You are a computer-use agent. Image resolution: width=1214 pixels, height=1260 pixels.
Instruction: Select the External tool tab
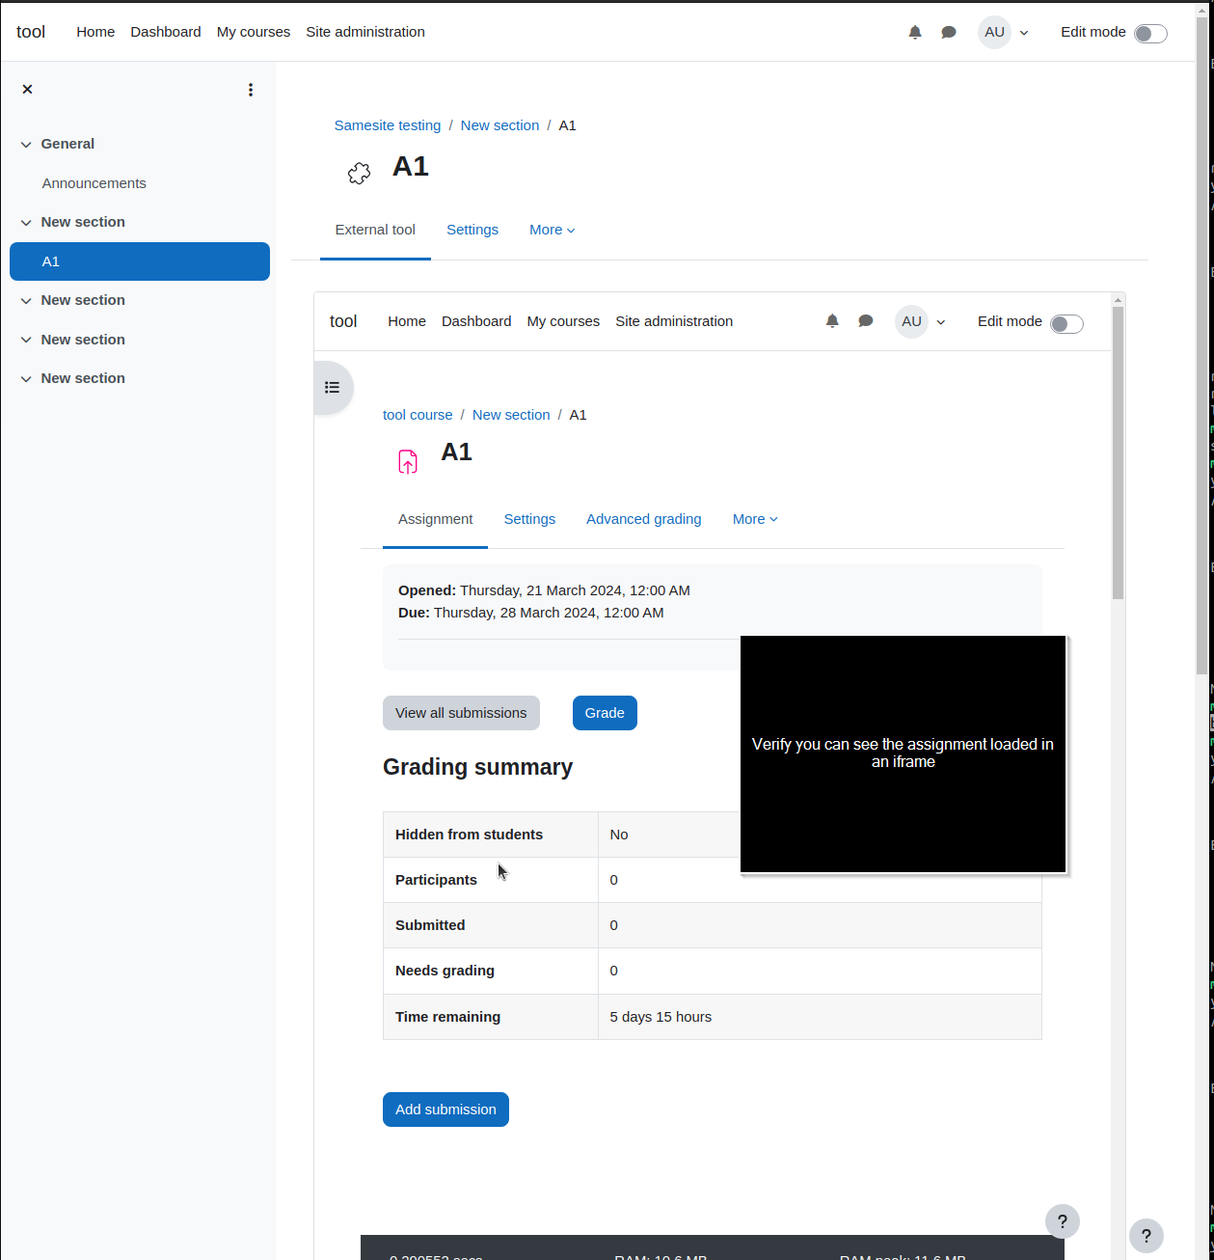pos(375,230)
